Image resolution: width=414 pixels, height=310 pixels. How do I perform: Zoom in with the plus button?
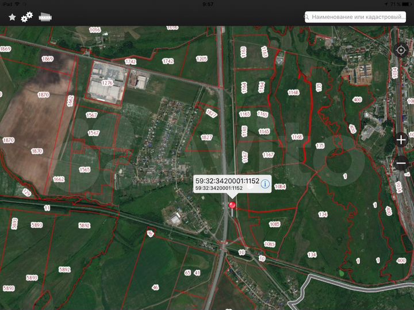point(401,139)
